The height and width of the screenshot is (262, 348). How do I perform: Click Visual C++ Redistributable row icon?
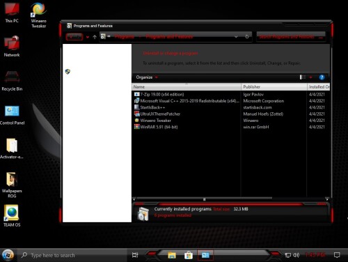136,101
